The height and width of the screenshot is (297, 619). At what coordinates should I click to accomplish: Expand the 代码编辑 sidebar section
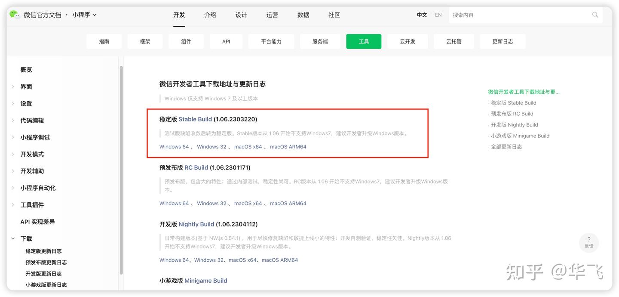click(x=13, y=121)
